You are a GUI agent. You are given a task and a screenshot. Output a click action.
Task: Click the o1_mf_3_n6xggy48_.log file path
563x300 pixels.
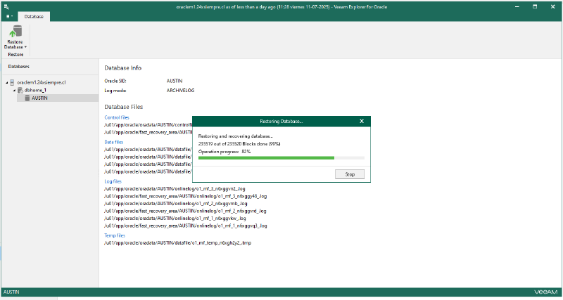tap(186, 196)
